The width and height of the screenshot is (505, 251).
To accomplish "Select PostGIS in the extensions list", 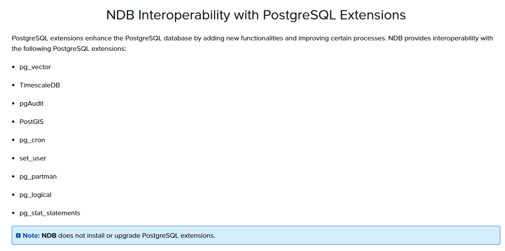I will (32, 122).
